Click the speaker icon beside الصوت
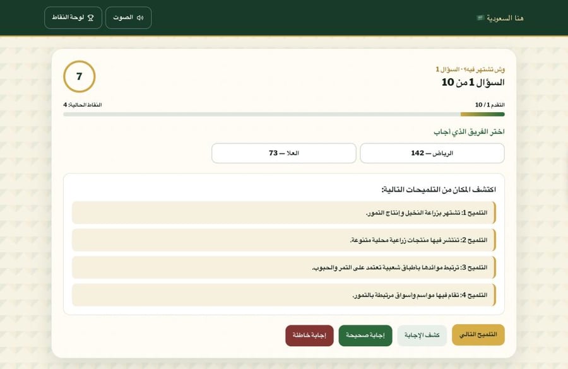The width and height of the screenshot is (568, 369). click(x=140, y=18)
